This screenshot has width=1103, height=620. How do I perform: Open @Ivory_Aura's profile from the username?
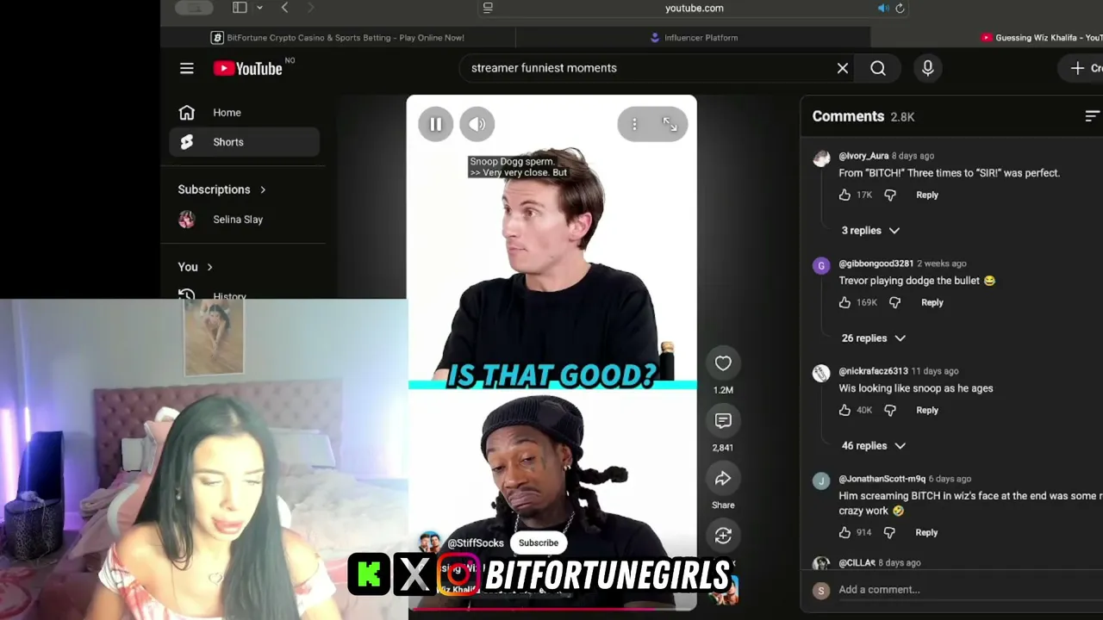863,156
